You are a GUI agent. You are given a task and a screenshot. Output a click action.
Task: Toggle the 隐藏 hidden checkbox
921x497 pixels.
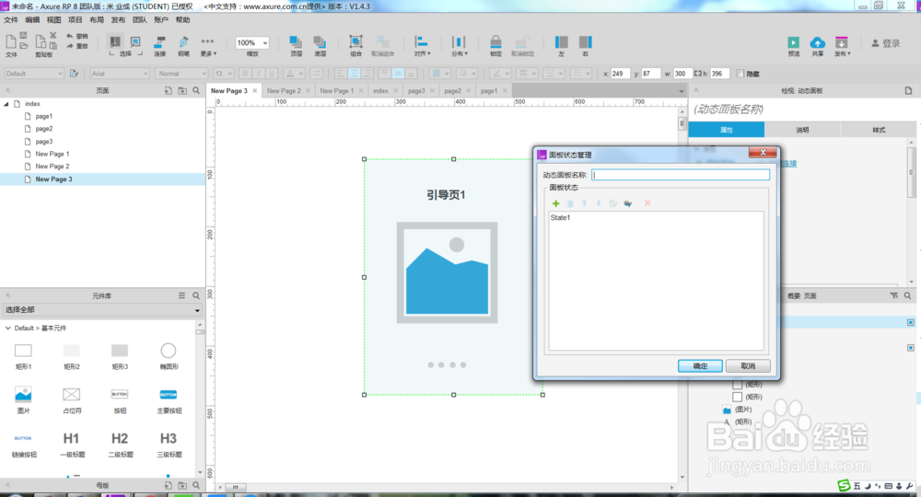(740, 74)
